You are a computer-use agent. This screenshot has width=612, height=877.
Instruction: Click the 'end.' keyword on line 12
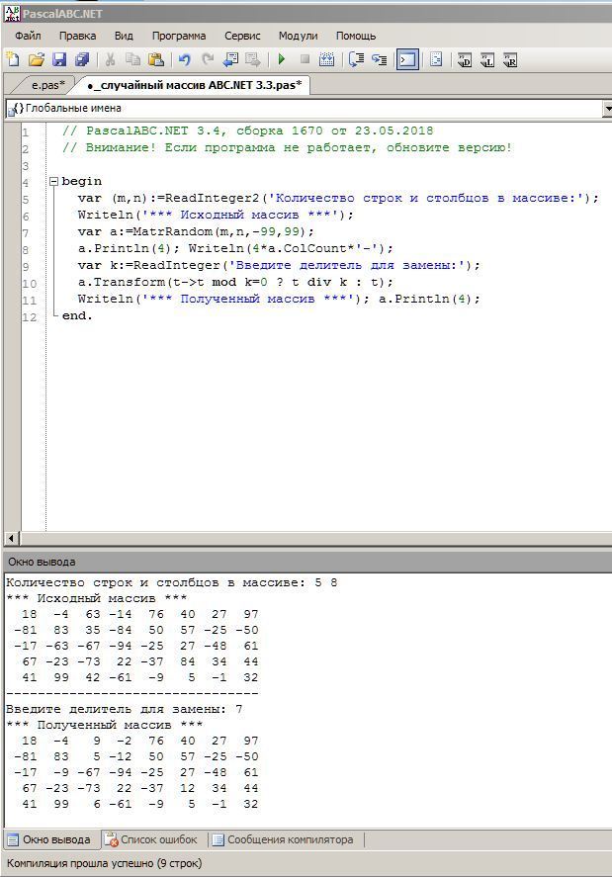pyautogui.click(x=77, y=315)
